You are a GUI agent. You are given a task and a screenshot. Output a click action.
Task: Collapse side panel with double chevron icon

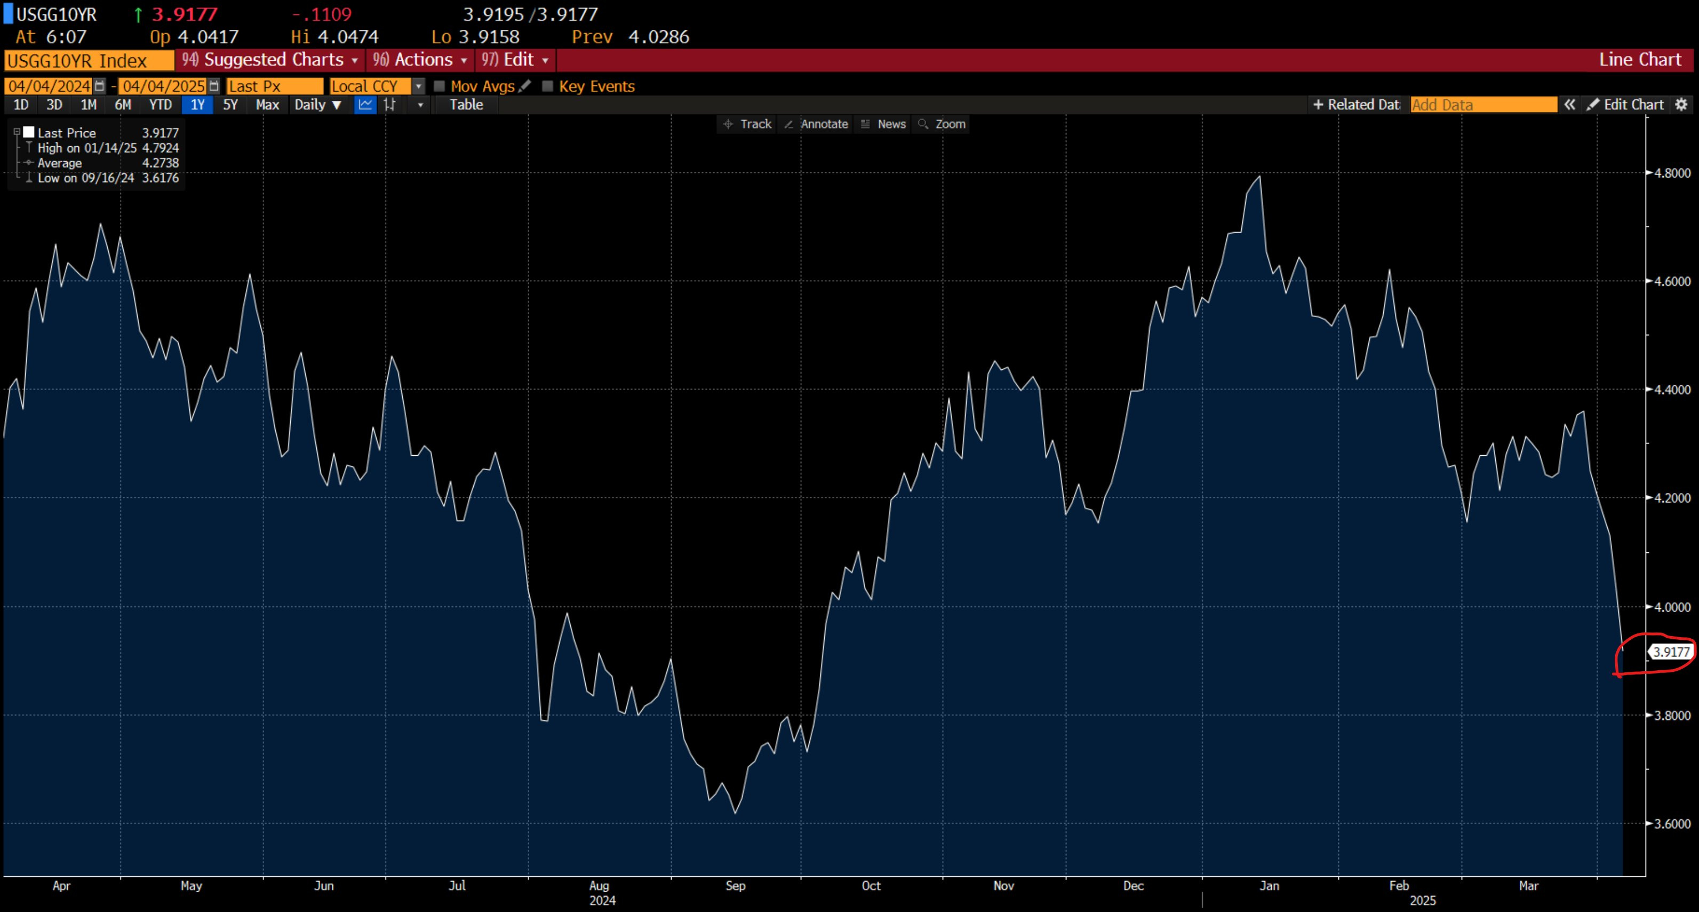(1570, 104)
